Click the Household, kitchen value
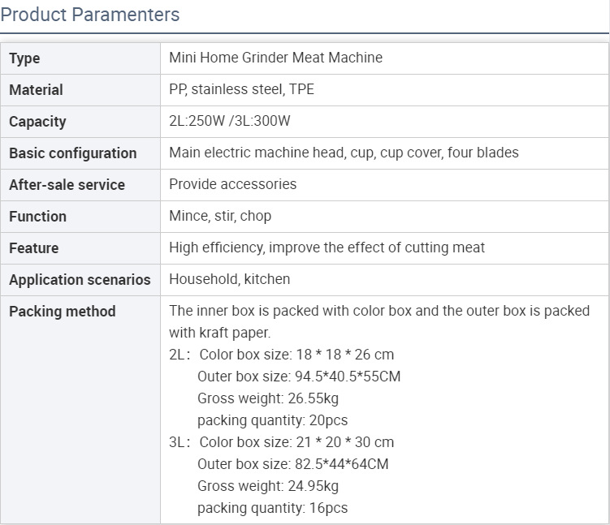This screenshot has height=525, width=610. (x=229, y=279)
